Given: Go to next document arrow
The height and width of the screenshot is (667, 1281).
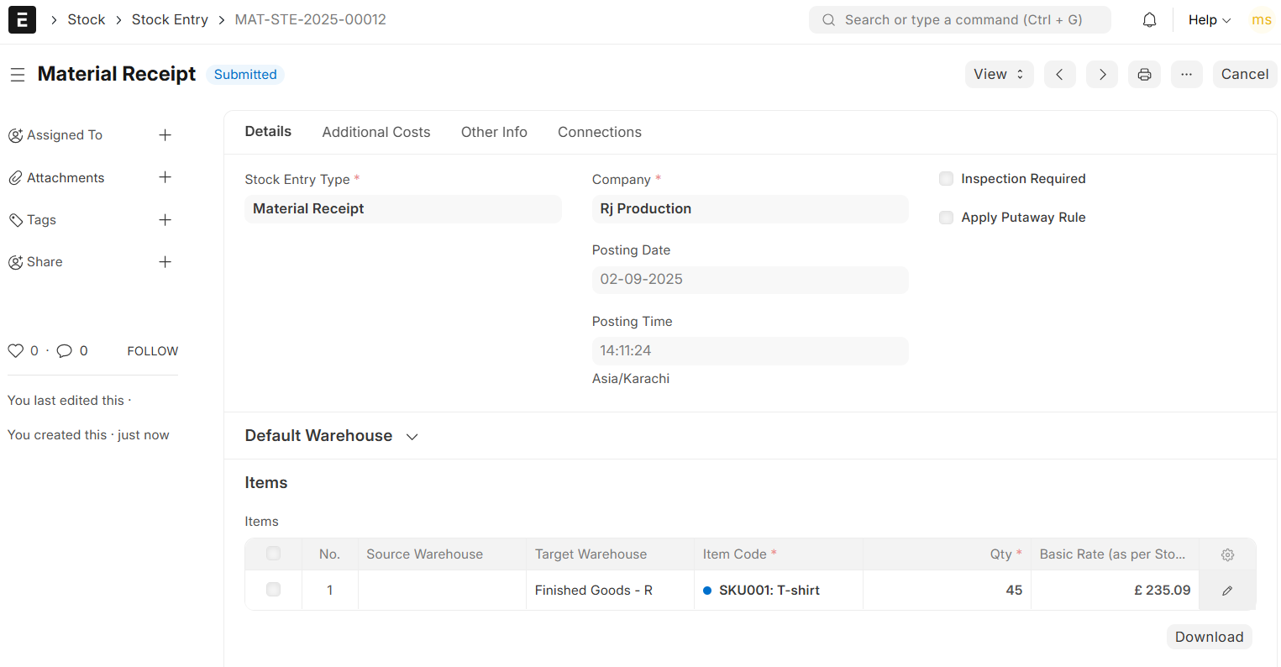Looking at the screenshot, I should coord(1102,75).
